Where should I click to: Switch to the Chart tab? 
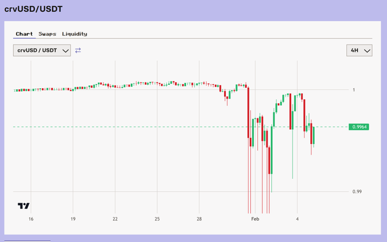[24, 34]
